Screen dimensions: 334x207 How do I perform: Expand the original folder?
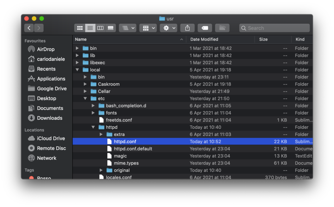(101, 170)
